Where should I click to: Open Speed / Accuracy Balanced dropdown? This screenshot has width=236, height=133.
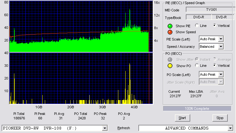coord(221,47)
